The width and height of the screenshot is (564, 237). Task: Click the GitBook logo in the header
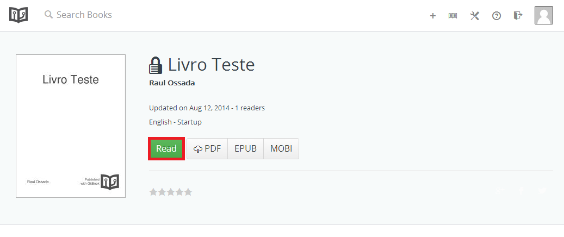click(x=18, y=15)
